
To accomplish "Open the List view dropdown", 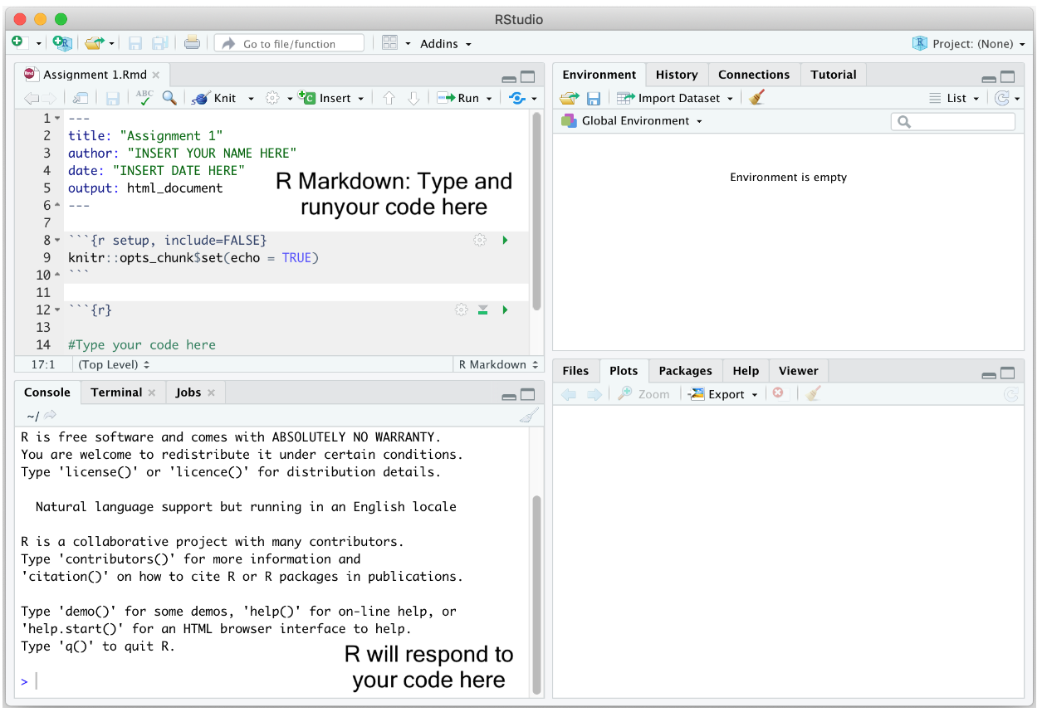I will tap(954, 98).
